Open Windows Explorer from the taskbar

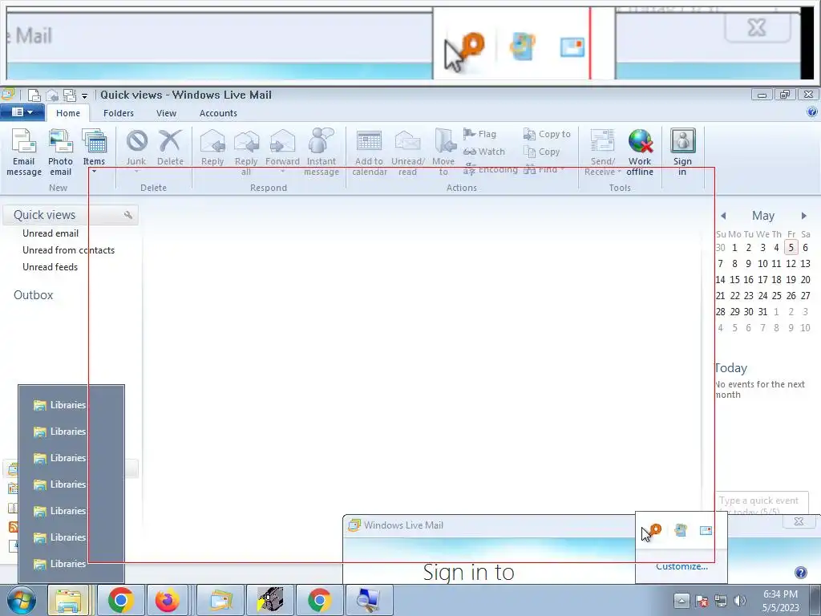(69, 600)
